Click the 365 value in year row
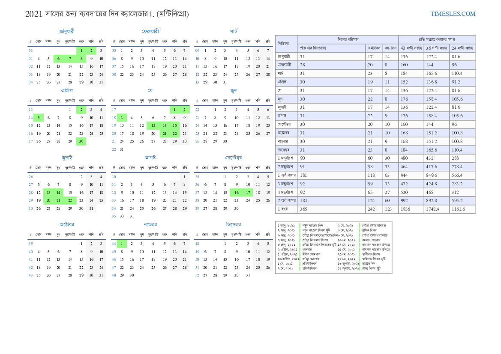Viewport: 501px width, 354px height. (x=303, y=209)
